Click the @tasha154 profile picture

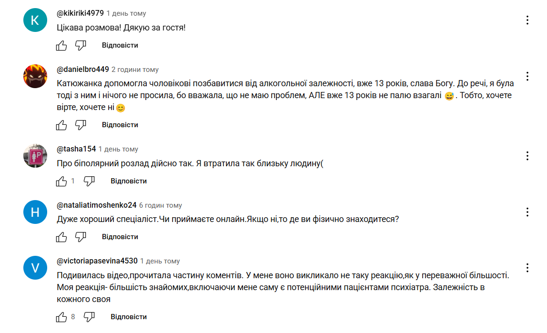coord(35,156)
